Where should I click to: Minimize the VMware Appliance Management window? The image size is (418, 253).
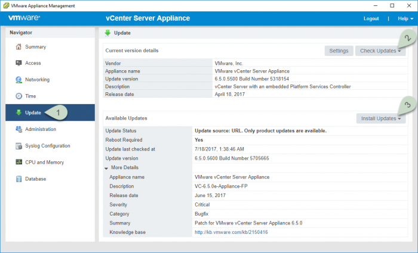pyautogui.click(x=376, y=5)
